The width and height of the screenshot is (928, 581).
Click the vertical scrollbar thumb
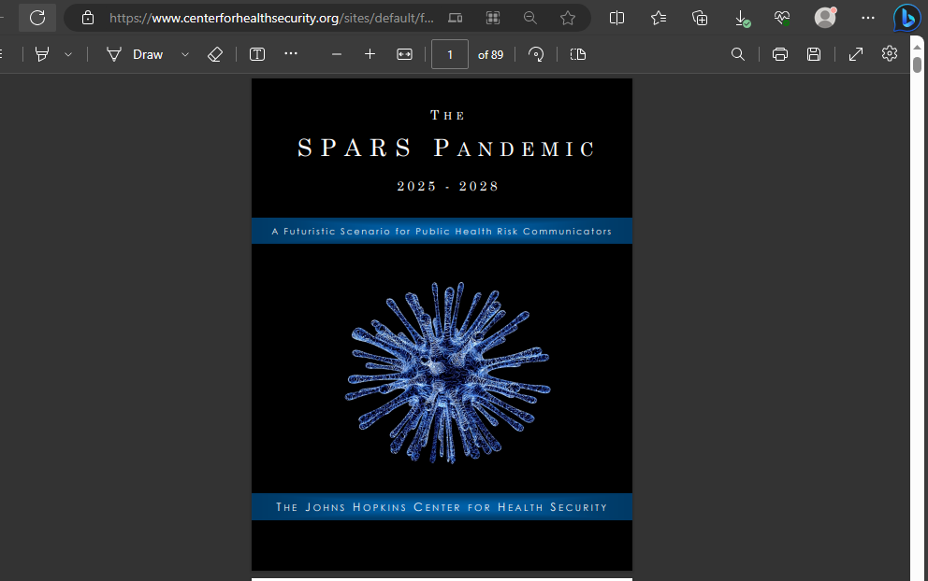(918, 64)
